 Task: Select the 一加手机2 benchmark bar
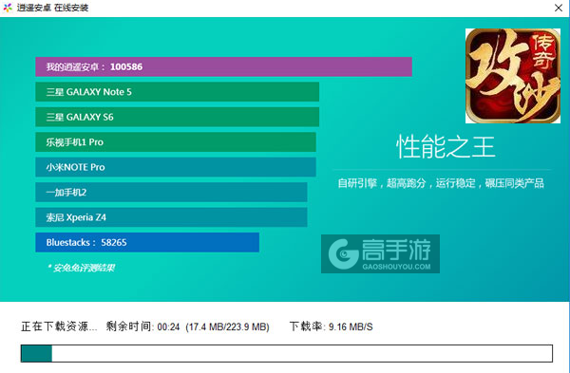click(x=171, y=192)
